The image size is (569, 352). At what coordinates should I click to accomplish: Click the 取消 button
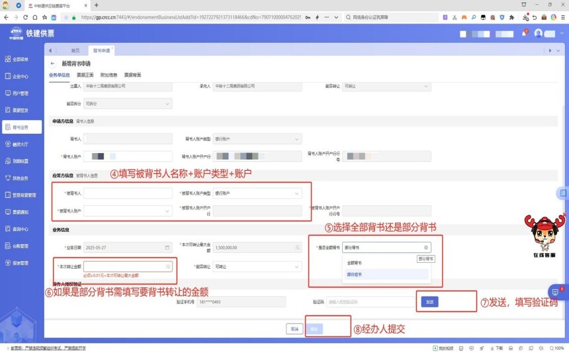294,329
